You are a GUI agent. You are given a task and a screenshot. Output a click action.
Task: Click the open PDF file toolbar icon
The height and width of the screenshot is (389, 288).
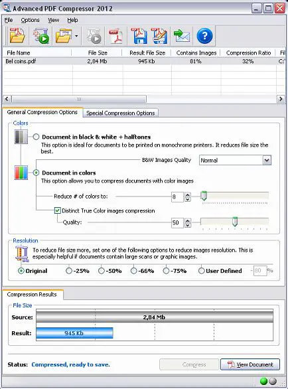[x=17, y=36]
